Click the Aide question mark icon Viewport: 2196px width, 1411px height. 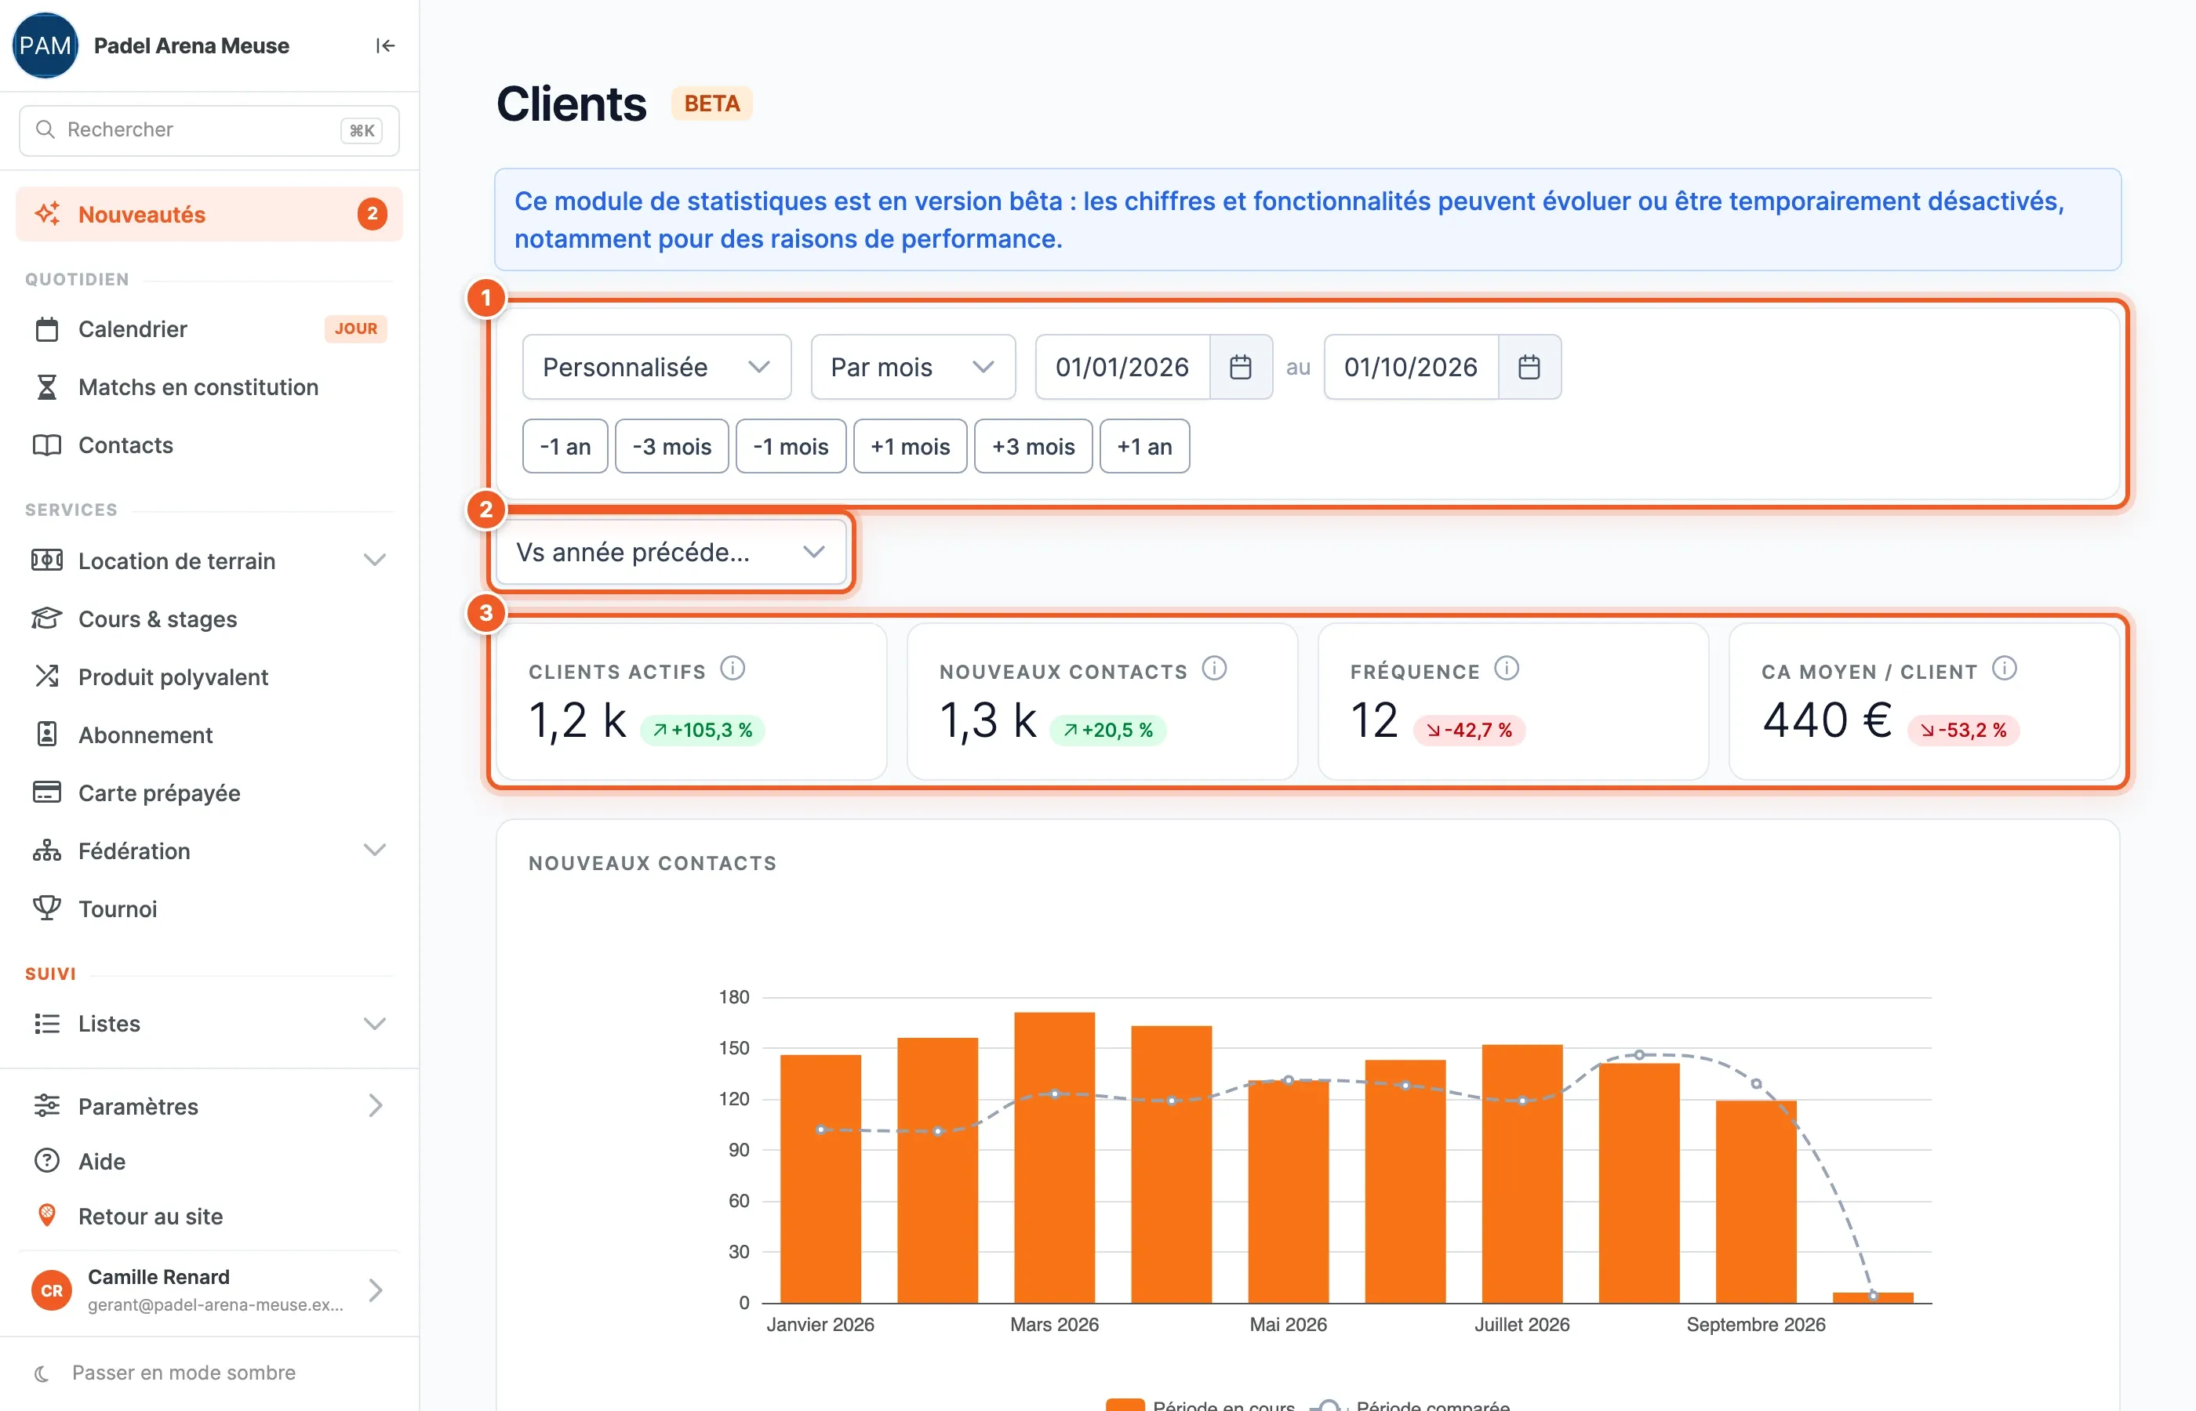click(x=47, y=1161)
